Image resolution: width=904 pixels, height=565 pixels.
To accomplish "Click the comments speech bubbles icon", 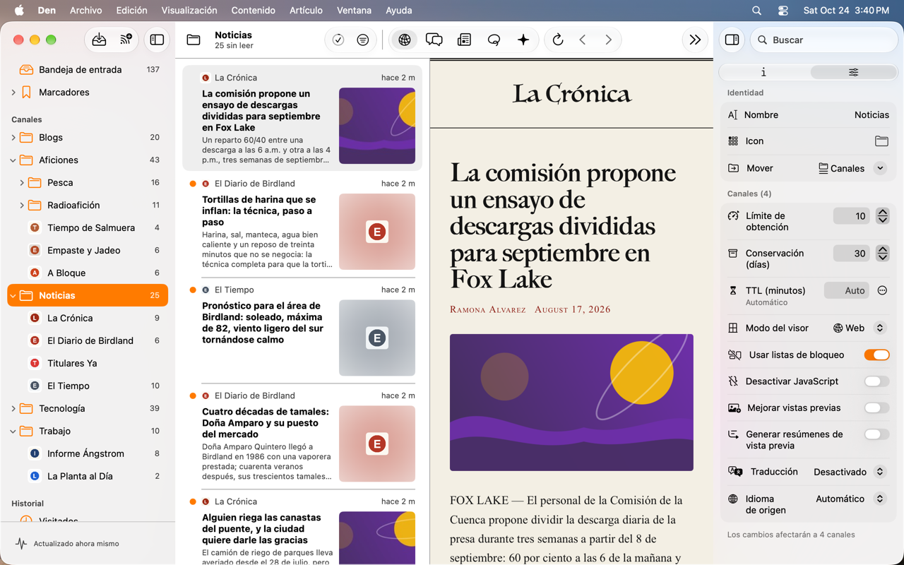I will (434, 40).
